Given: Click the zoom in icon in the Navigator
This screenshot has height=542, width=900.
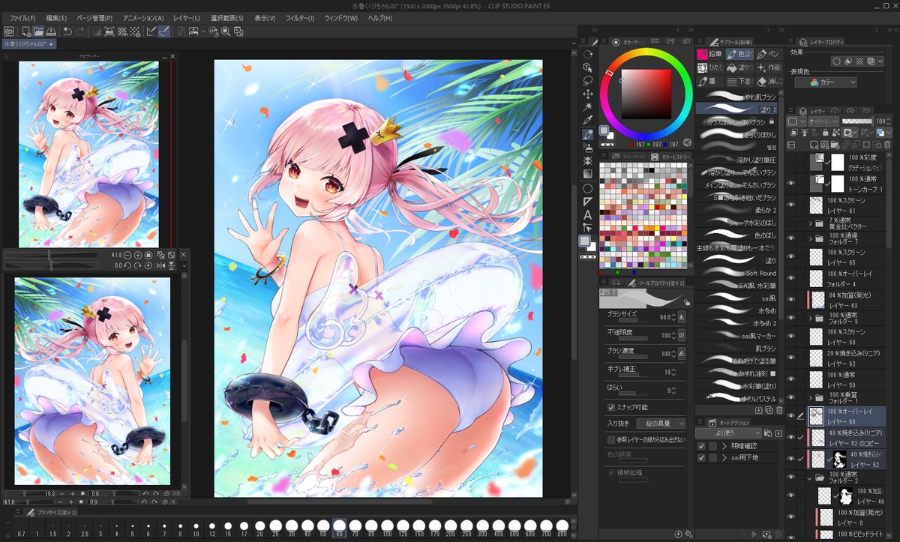Looking at the screenshot, I should [x=138, y=255].
